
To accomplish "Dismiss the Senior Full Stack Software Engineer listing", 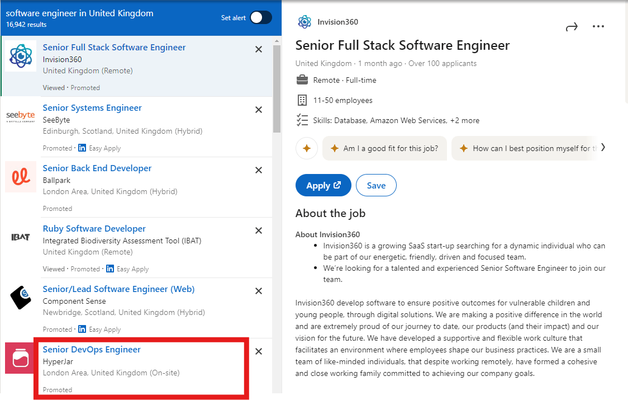I will 259,49.
